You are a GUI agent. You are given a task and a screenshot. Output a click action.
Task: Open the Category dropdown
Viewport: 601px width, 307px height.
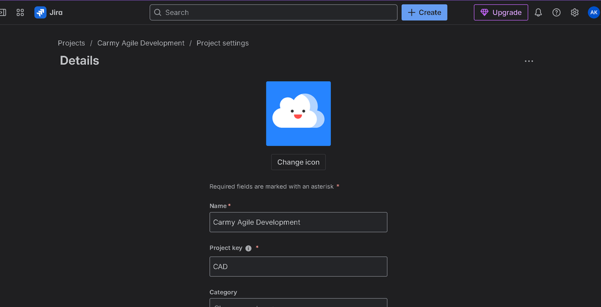pos(298,302)
